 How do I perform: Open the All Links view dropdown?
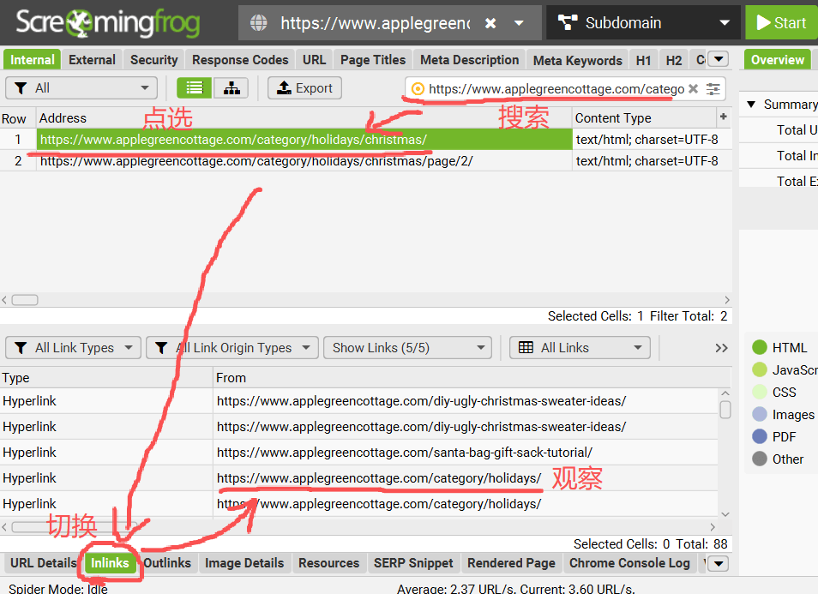tap(580, 348)
